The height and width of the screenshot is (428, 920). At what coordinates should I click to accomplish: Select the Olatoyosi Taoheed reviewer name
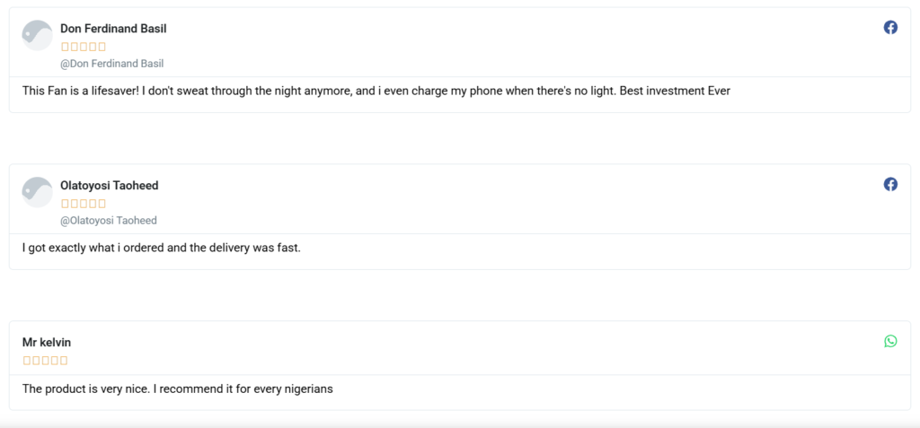109,186
